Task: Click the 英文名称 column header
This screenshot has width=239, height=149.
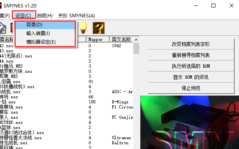Action: tap(121, 39)
